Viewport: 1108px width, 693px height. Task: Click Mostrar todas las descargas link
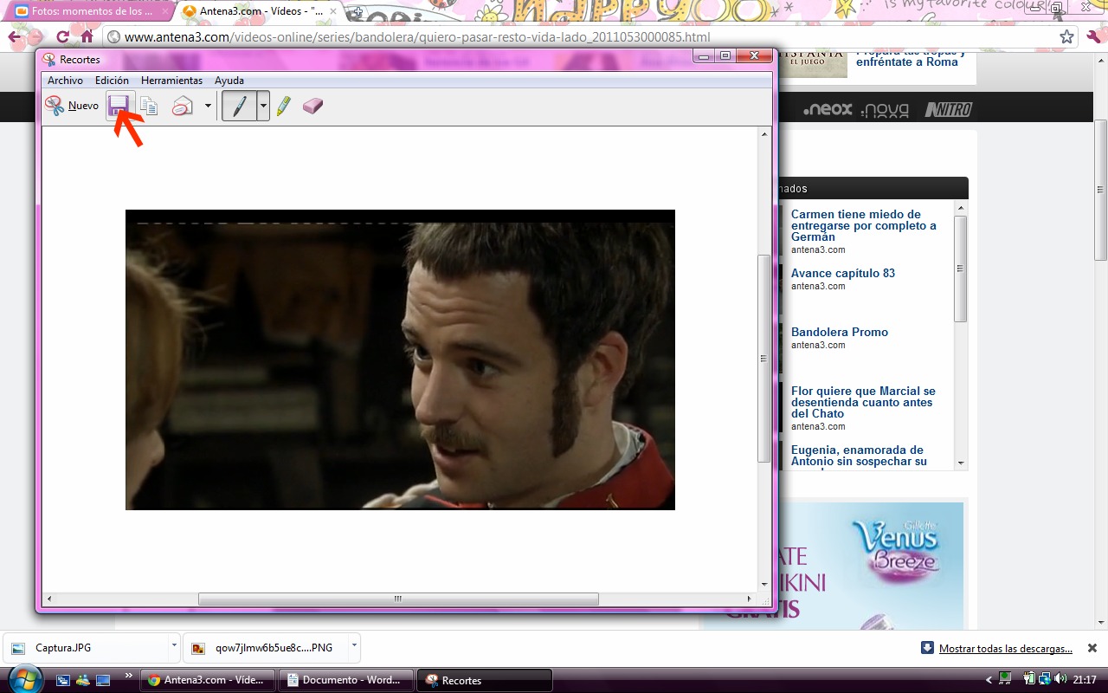click(x=1005, y=648)
